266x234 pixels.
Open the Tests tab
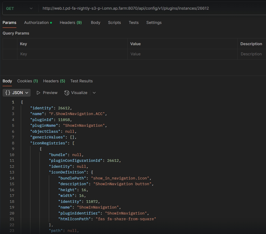pos(134,23)
